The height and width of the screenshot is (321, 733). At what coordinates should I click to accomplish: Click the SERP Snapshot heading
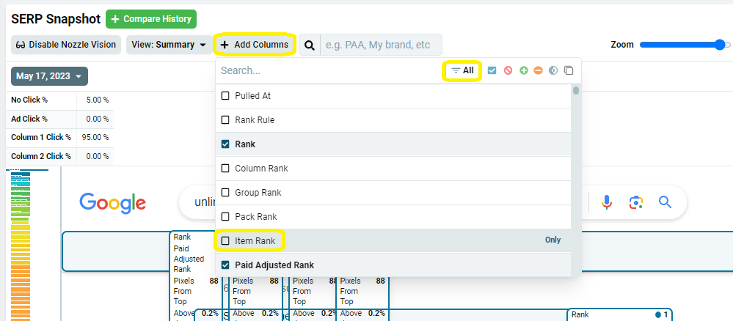56,19
